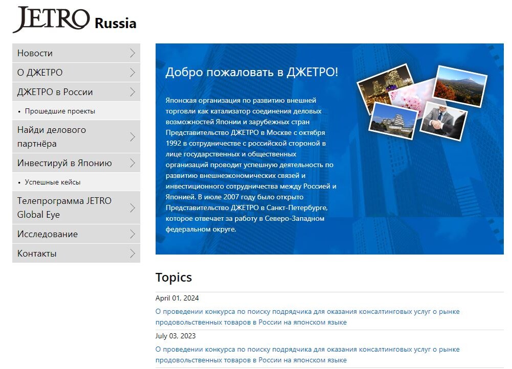Screen dimensions: 512x369
Task: Click the chevron next to О ДЖЕТРО
Action: [x=132, y=73]
